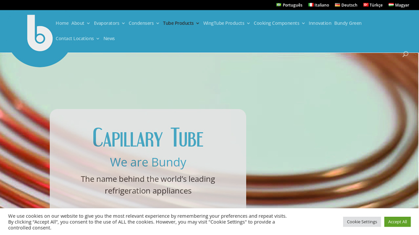
Task: Click the 'Capillary Tube' heading
Action: tap(148, 137)
